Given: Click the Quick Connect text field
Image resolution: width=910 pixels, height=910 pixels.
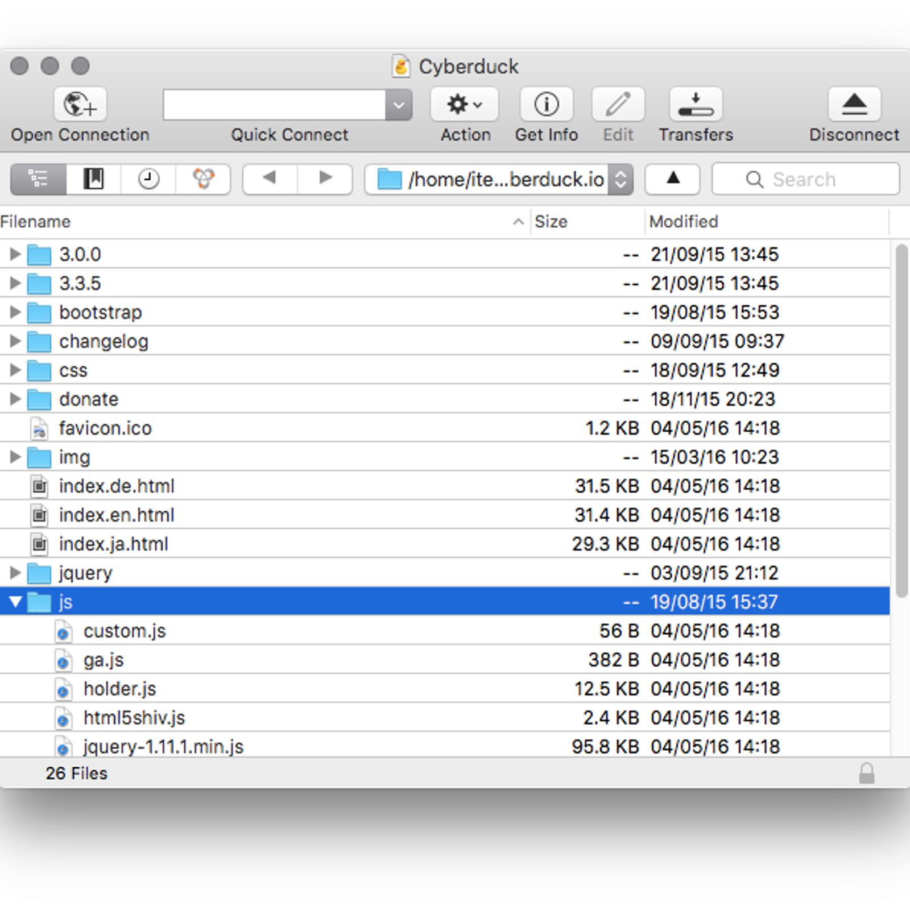Looking at the screenshot, I should (x=274, y=105).
